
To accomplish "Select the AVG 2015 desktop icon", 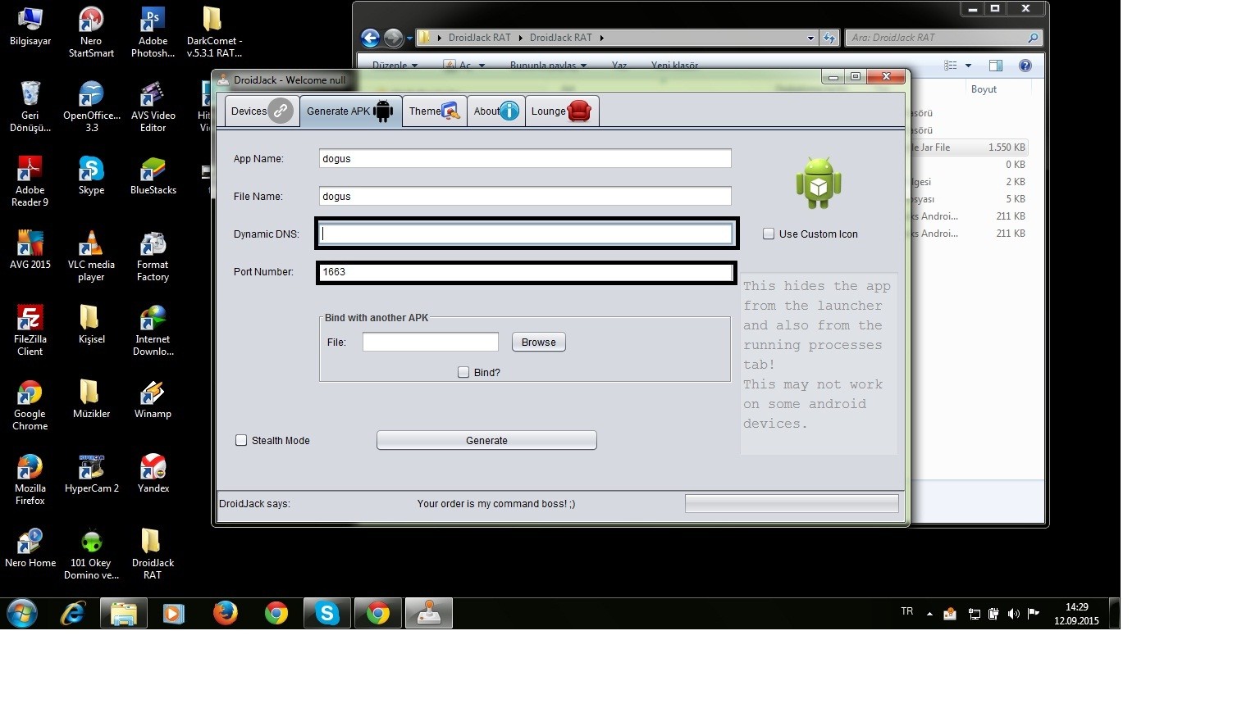I will tap(30, 250).
